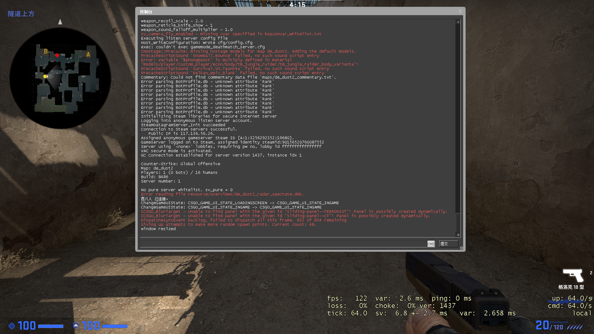
Task: Click 'SteamDatagramServer_Init succeeded' line
Action: click(183, 125)
